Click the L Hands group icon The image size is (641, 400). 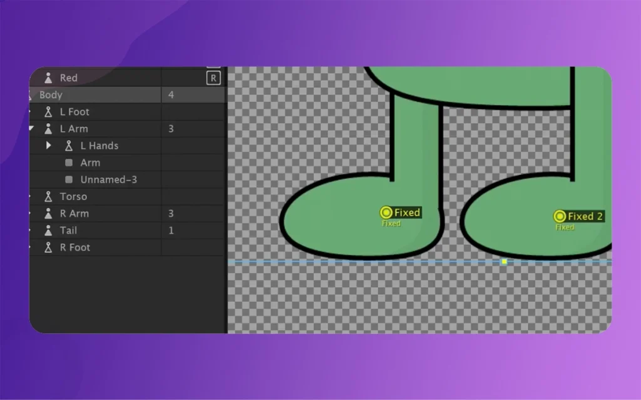tap(69, 146)
